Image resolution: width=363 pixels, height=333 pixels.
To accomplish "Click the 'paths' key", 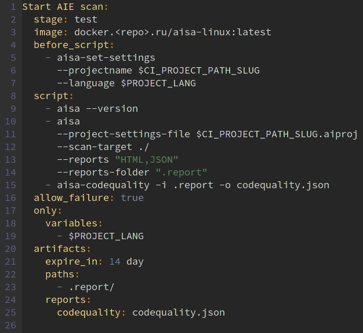I will (x=60, y=275).
